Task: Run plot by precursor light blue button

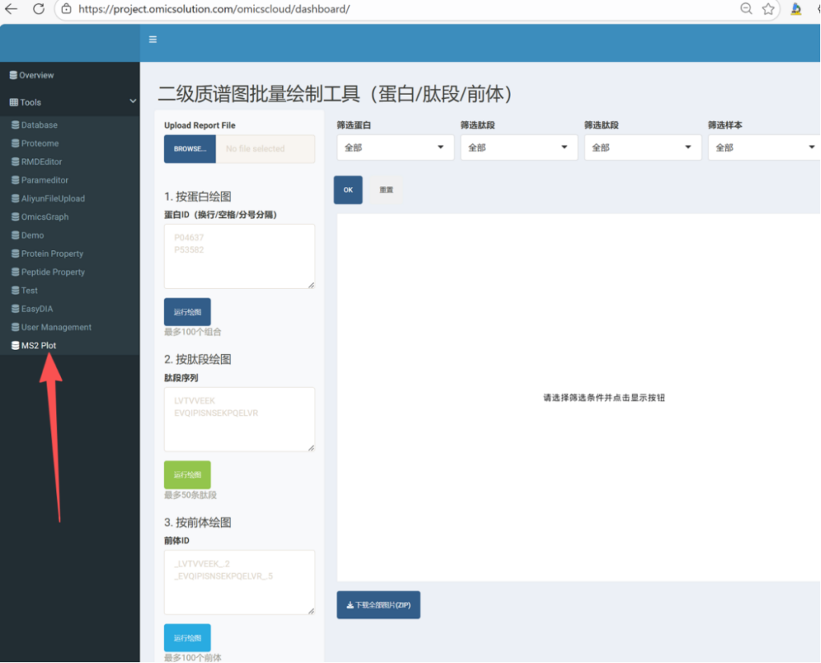Action: pyautogui.click(x=188, y=637)
